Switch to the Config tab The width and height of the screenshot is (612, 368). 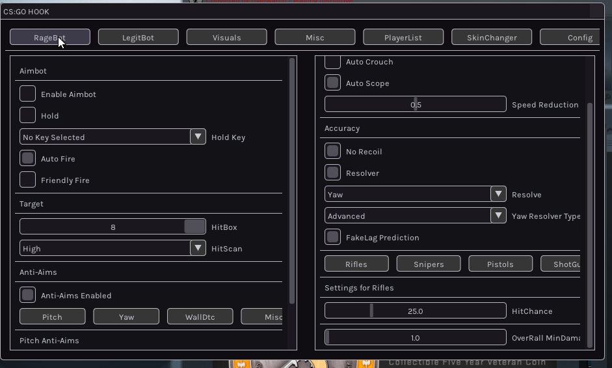click(570, 37)
